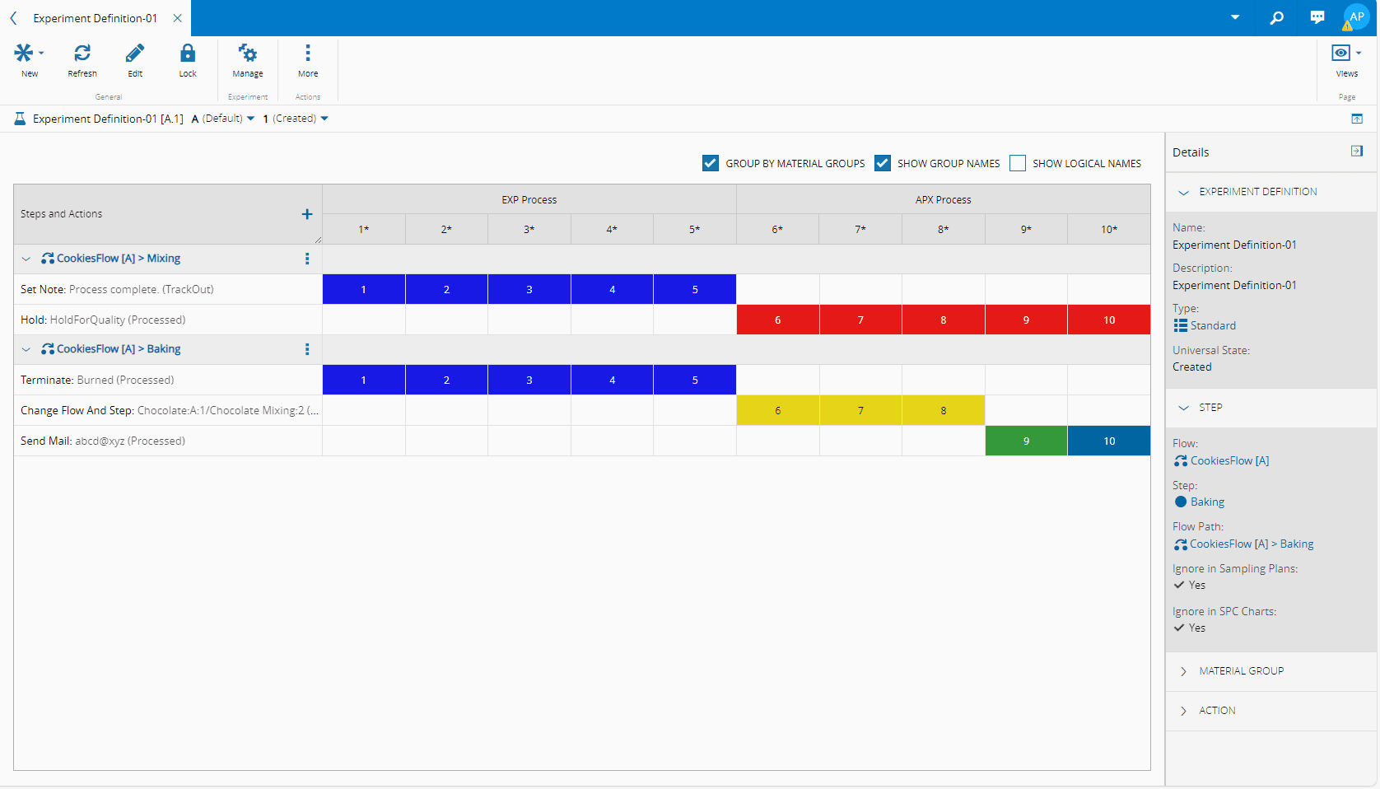Open the More actions menu

click(x=308, y=54)
